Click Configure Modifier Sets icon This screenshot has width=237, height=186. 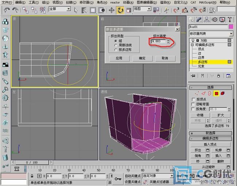(228, 76)
